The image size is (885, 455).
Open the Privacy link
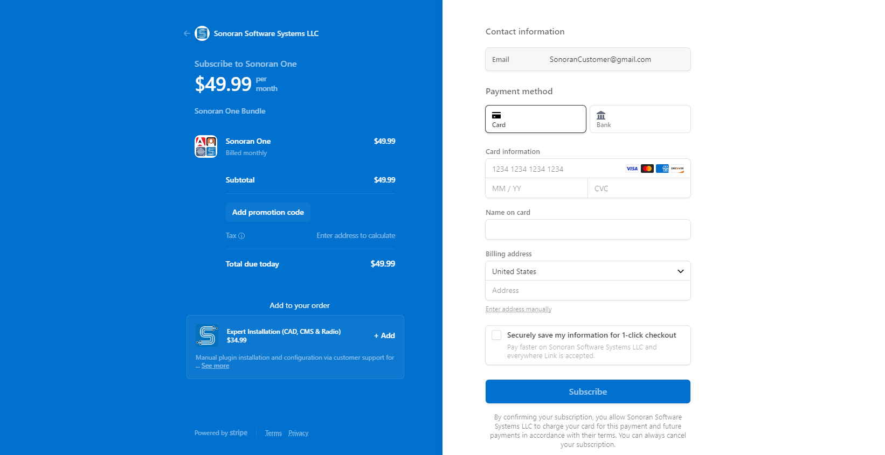coord(299,433)
